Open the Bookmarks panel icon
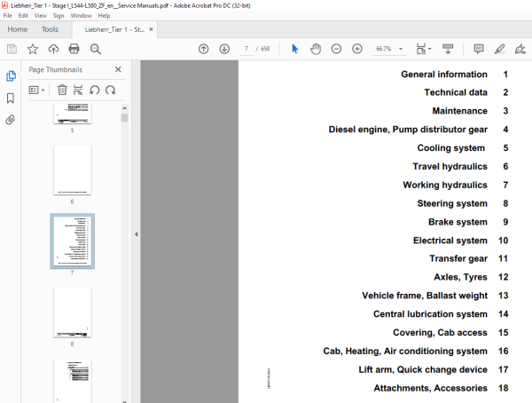532x403 pixels. tap(11, 99)
